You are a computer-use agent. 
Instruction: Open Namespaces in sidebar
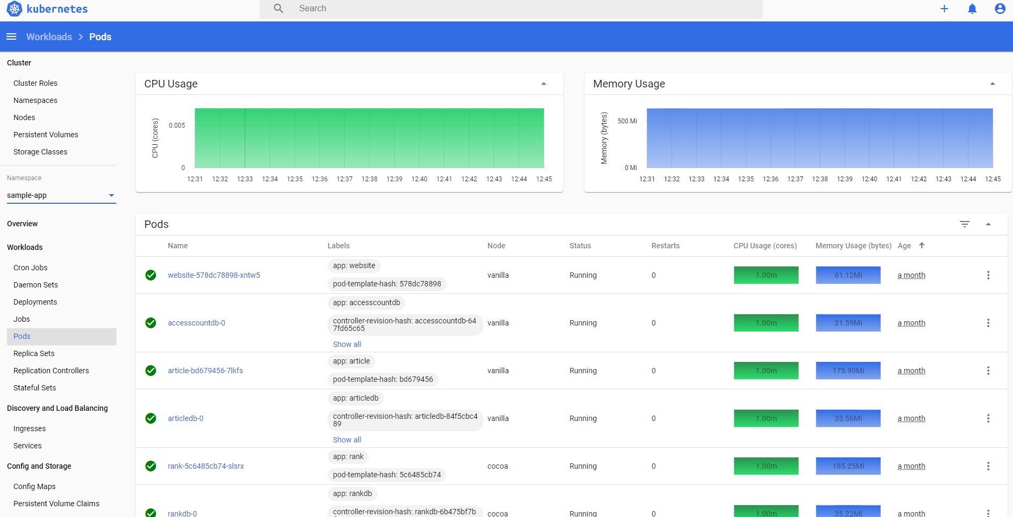(x=35, y=100)
